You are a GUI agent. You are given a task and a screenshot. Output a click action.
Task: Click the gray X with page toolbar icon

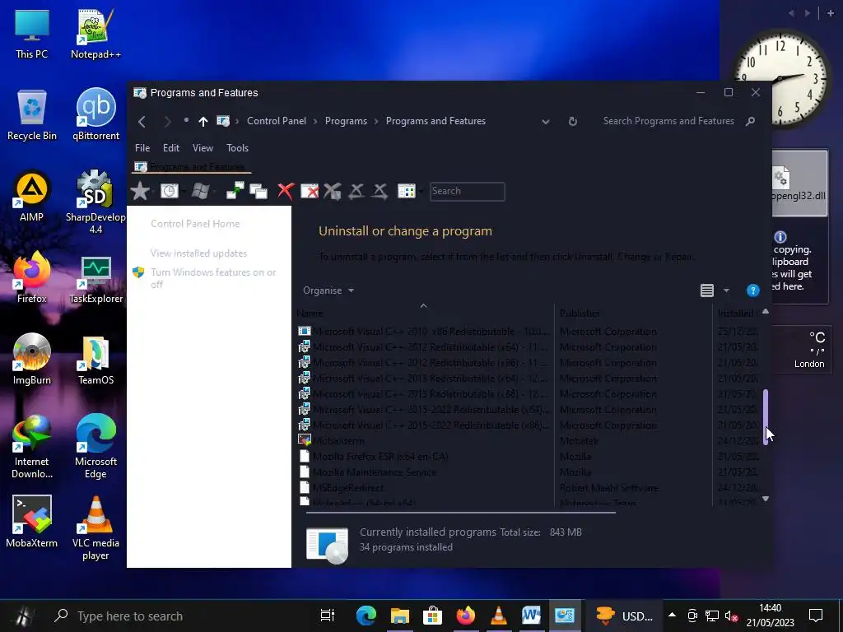(x=333, y=191)
